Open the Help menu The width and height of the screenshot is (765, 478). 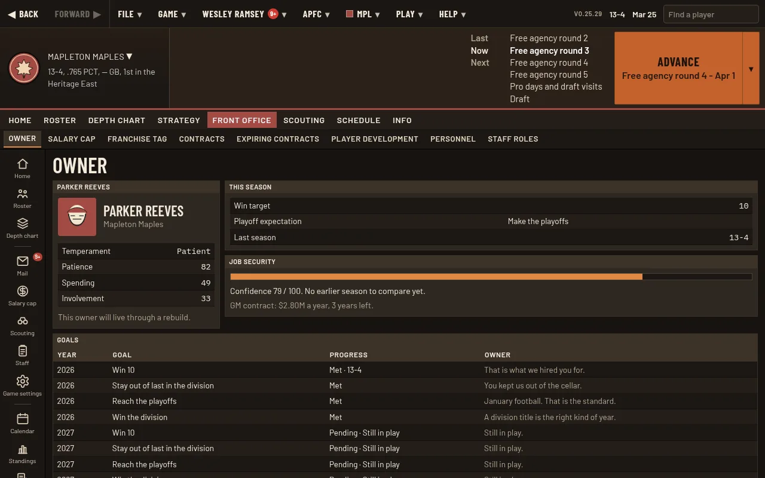(x=452, y=14)
